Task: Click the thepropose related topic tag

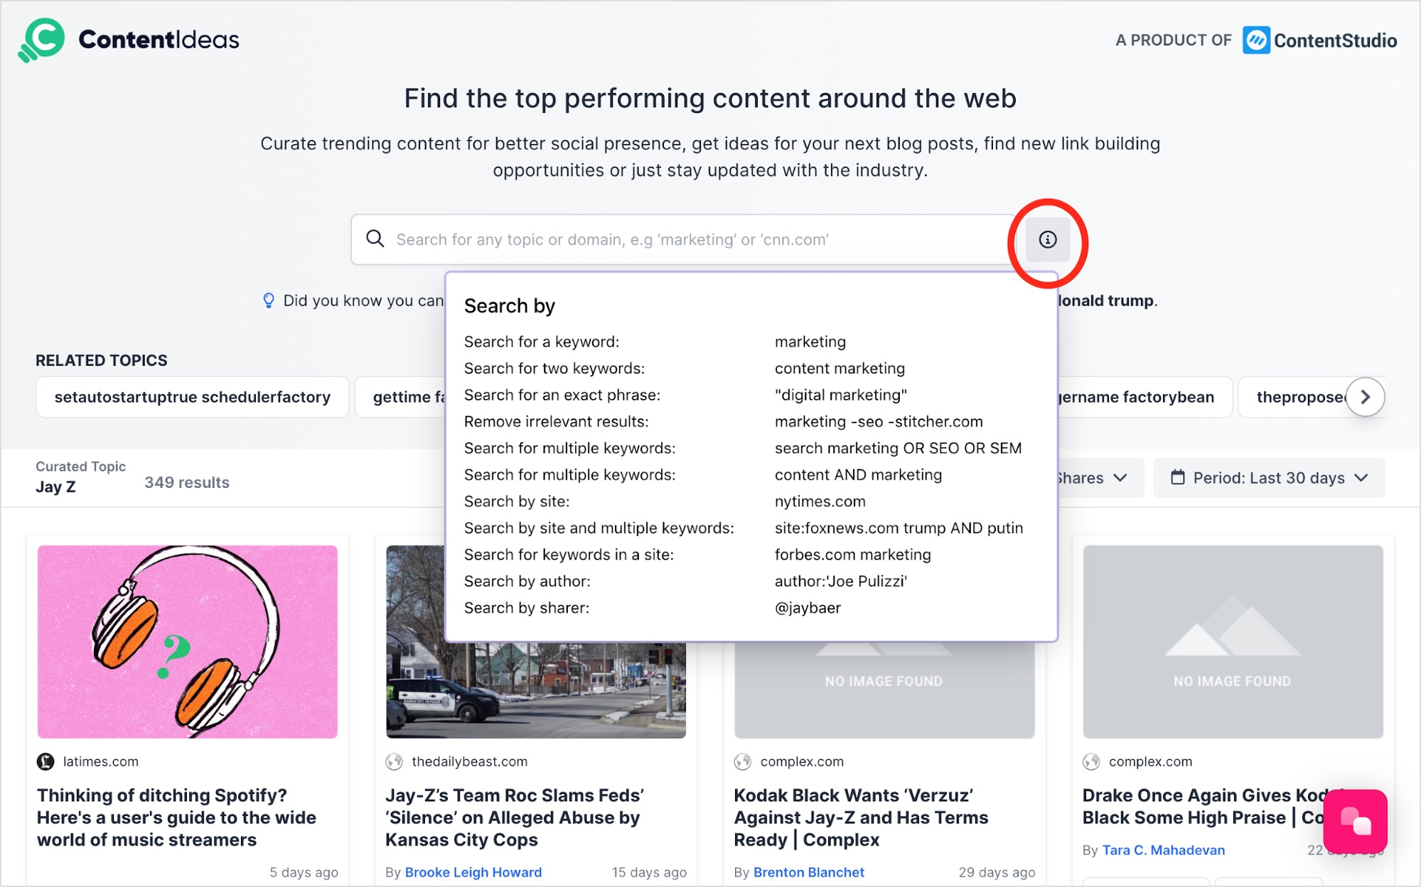Action: [1297, 398]
